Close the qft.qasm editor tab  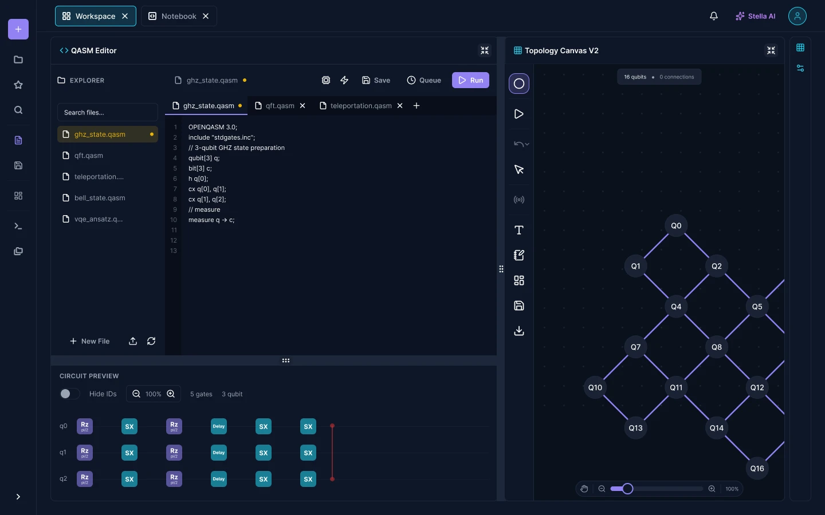pyautogui.click(x=302, y=106)
